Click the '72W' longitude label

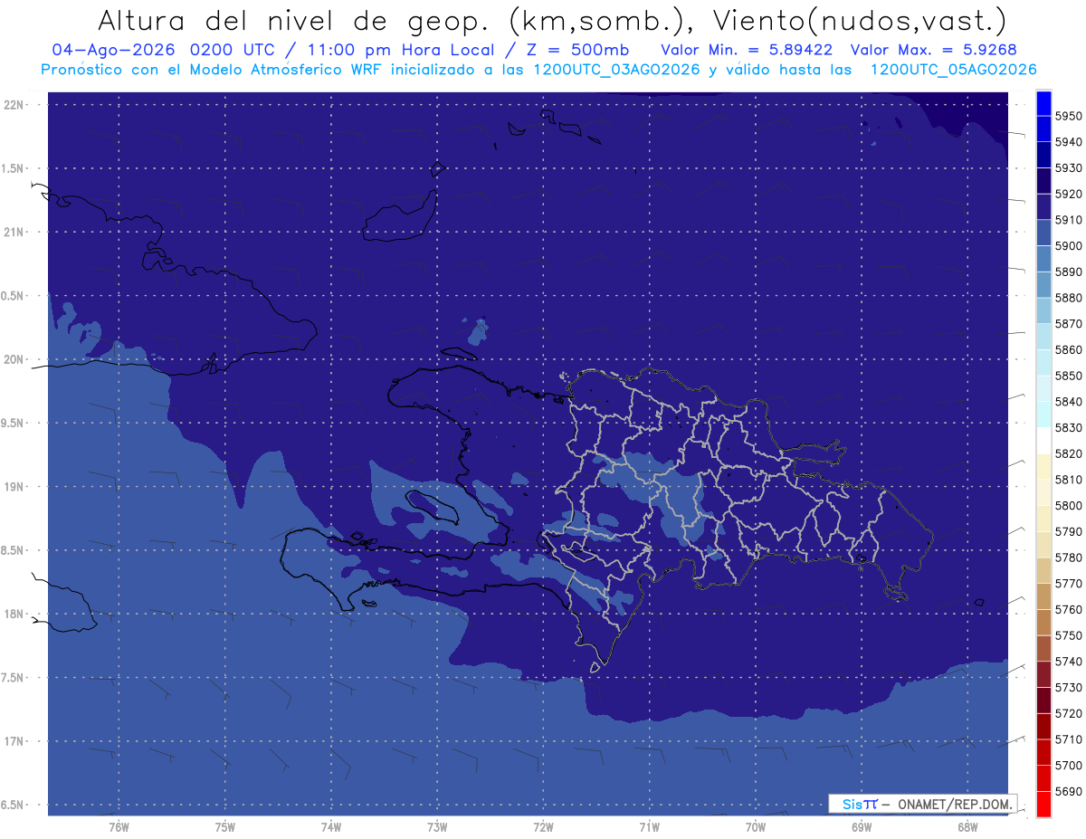click(544, 827)
